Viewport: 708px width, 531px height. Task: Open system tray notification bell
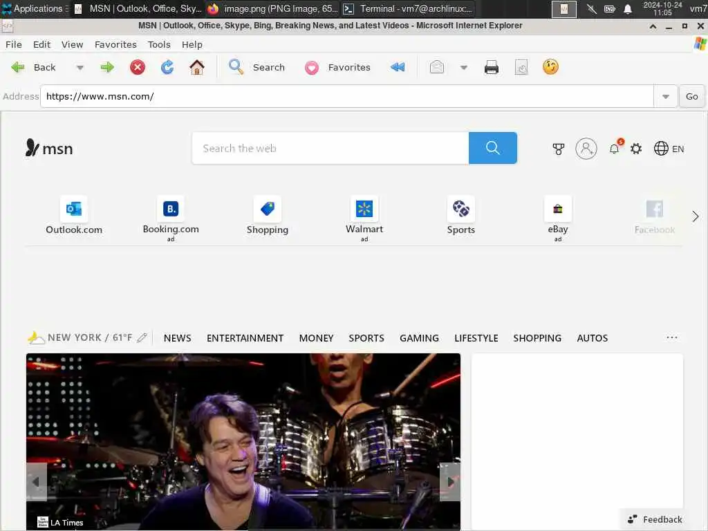coord(628,9)
